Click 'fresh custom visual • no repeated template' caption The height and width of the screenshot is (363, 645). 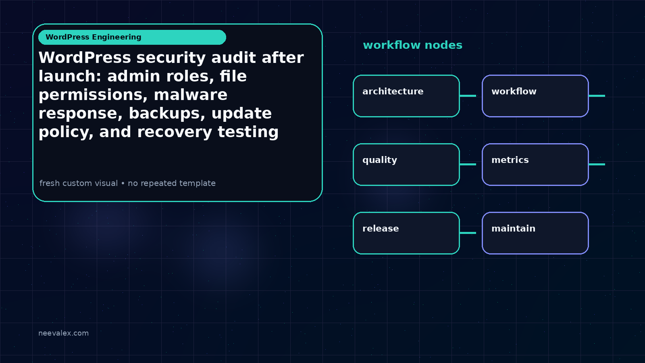[x=127, y=183]
